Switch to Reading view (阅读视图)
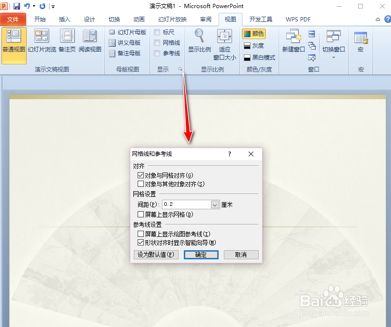The image size is (391, 327). pos(90,41)
